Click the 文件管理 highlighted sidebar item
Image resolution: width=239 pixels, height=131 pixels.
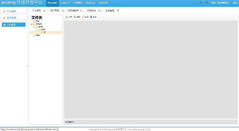pos(14,25)
